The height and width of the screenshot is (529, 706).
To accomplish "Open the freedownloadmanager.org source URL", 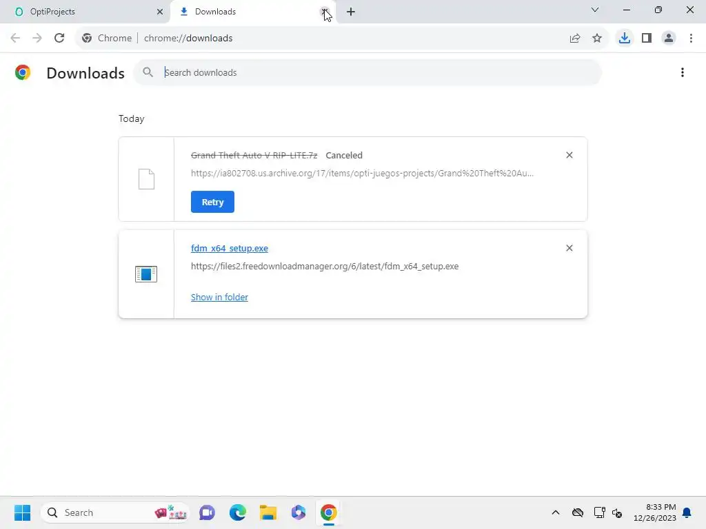I will (325, 267).
